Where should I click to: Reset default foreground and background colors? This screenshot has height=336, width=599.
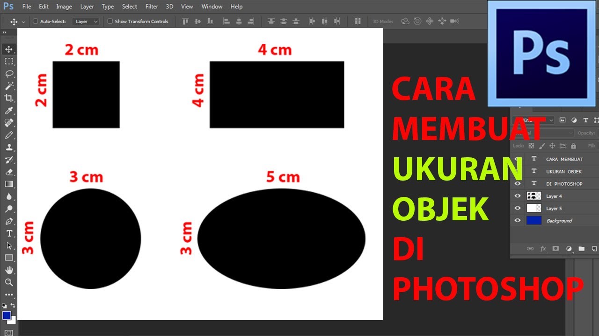[x=4, y=306]
